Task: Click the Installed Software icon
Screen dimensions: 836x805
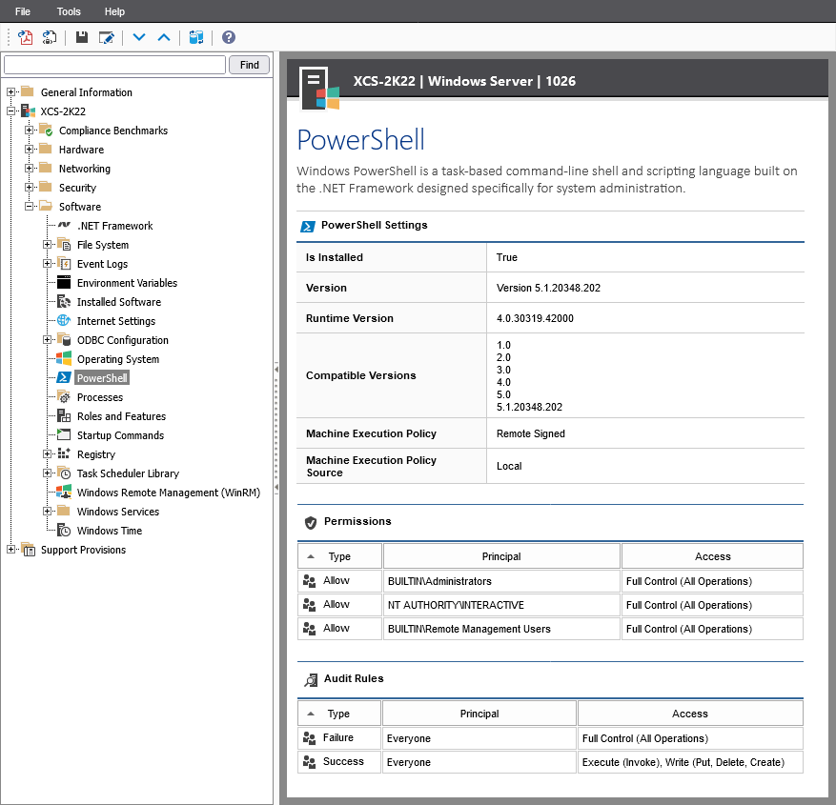Action: 64,302
